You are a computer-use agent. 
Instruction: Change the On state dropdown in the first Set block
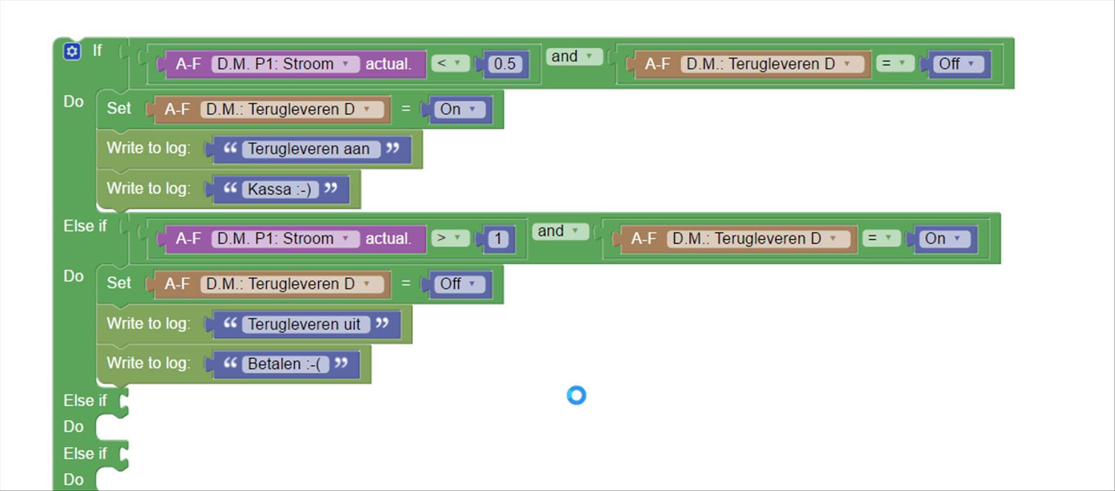point(460,109)
